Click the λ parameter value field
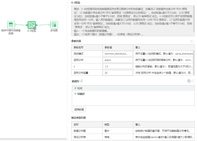This screenshot has width=197, height=141. point(118,66)
